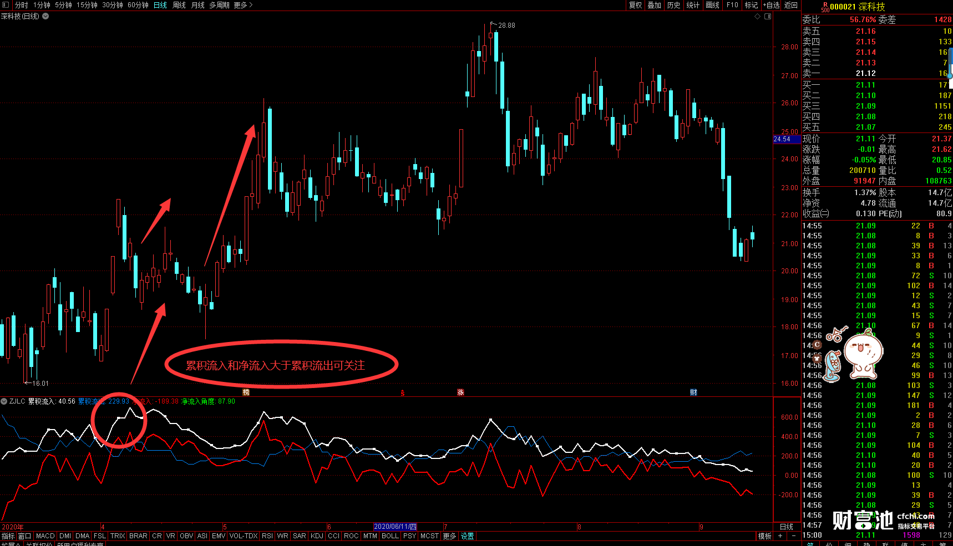Click the R500 badge beside stock code
953x546 pixels.
[825, 7]
